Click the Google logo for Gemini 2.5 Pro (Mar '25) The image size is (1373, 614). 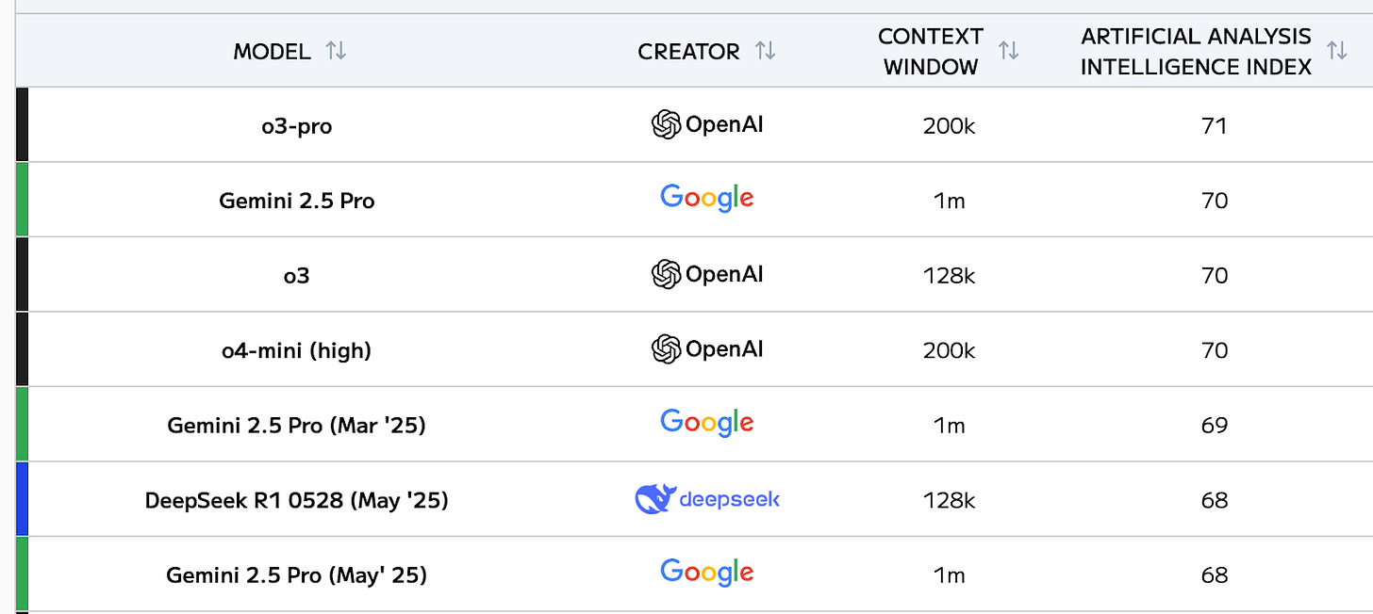pyautogui.click(x=707, y=424)
